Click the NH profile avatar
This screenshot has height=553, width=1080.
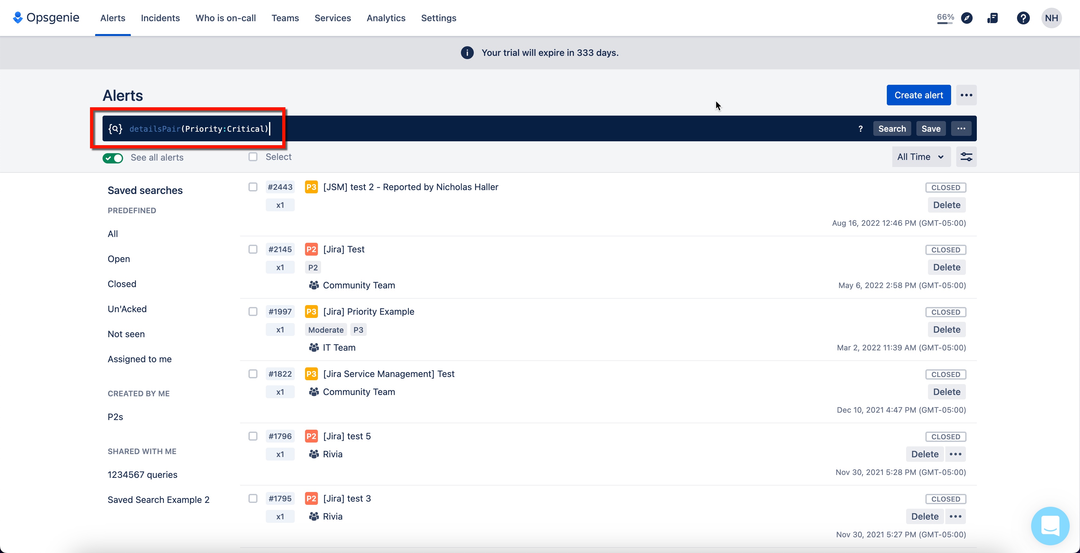1051,18
